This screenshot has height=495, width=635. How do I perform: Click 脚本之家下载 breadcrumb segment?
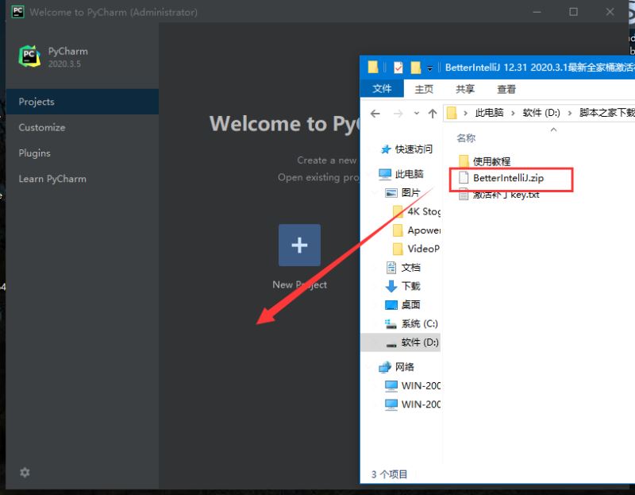tap(607, 113)
